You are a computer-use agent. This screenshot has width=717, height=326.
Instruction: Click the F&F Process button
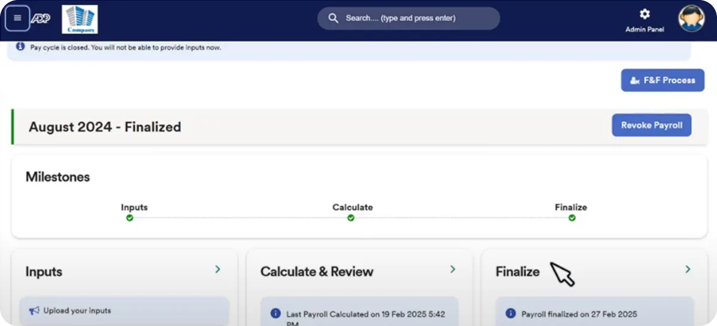click(663, 80)
